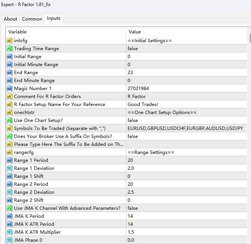Click the string icon beside rangecfg
The image size is (251, 244).
click(x=9, y=152)
